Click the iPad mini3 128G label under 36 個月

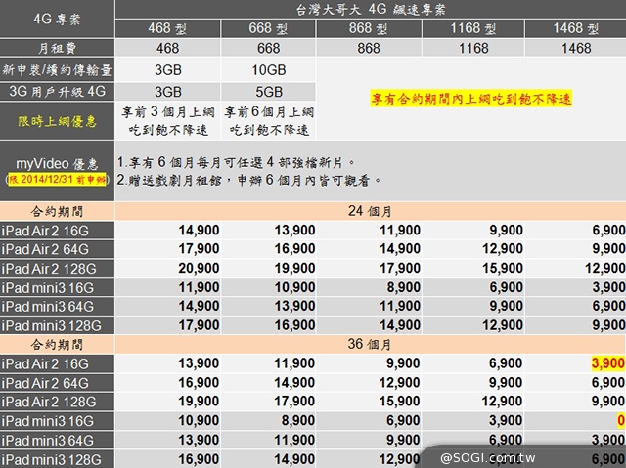point(51,459)
